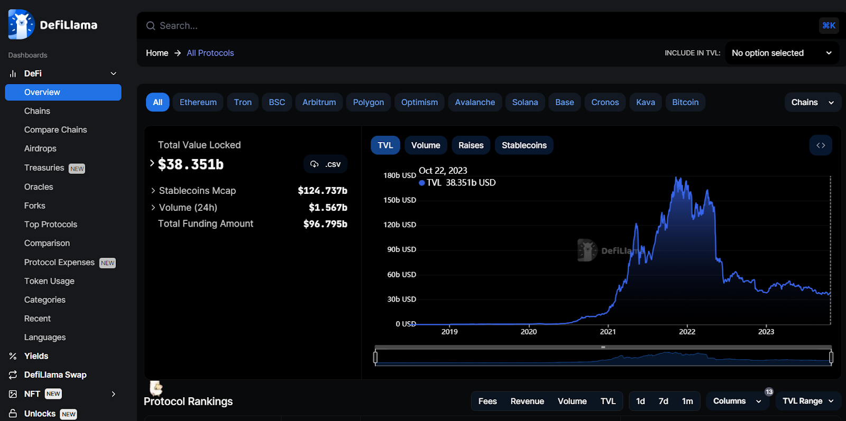This screenshot has height=421, width=846.
Task: Open the Treasuries page
Action: [44, 168]
